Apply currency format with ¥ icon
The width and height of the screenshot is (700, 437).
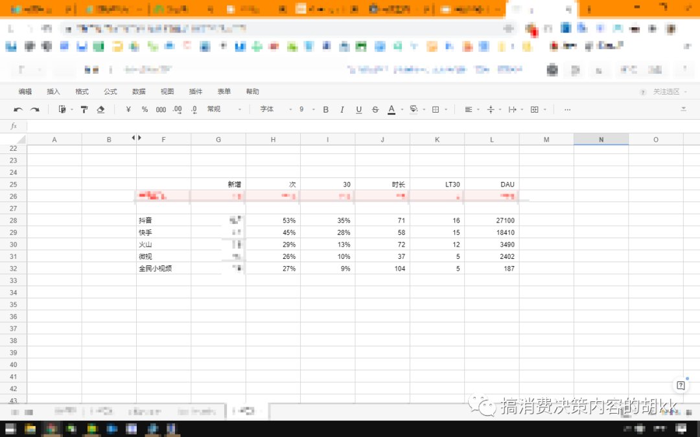click(x=127, y=109)
